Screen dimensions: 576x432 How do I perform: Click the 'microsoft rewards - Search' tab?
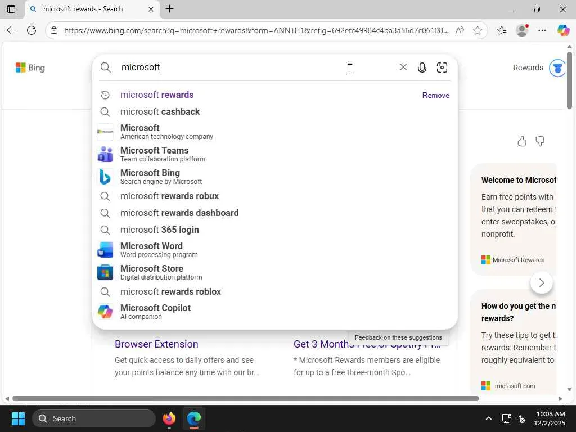pos(92,9)
